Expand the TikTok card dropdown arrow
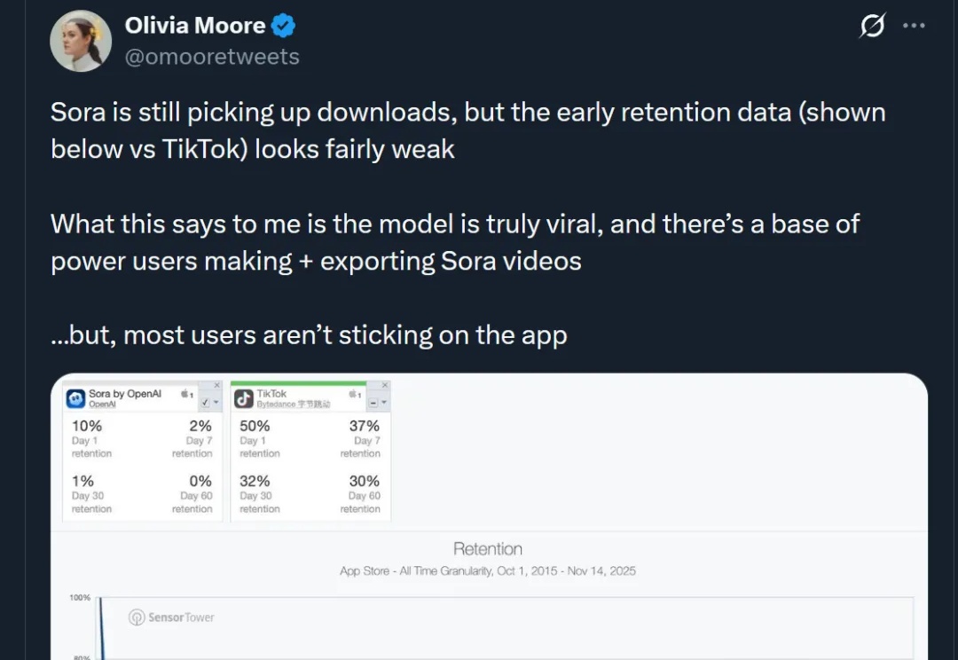Viewport: 958px width, 660px height. 384,403
